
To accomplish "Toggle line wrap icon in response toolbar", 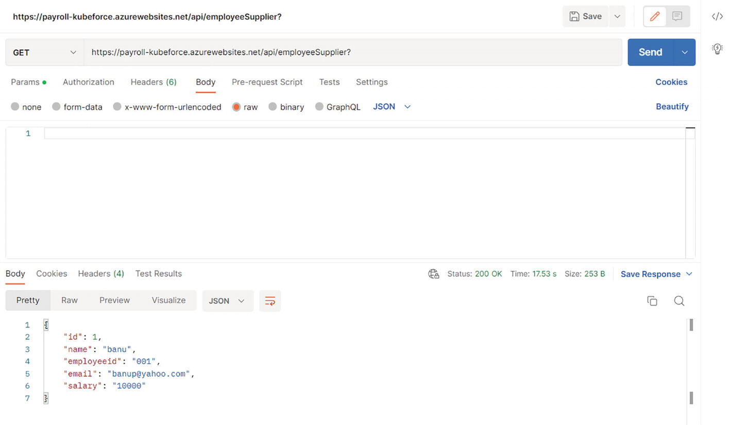I will (270, 301).
